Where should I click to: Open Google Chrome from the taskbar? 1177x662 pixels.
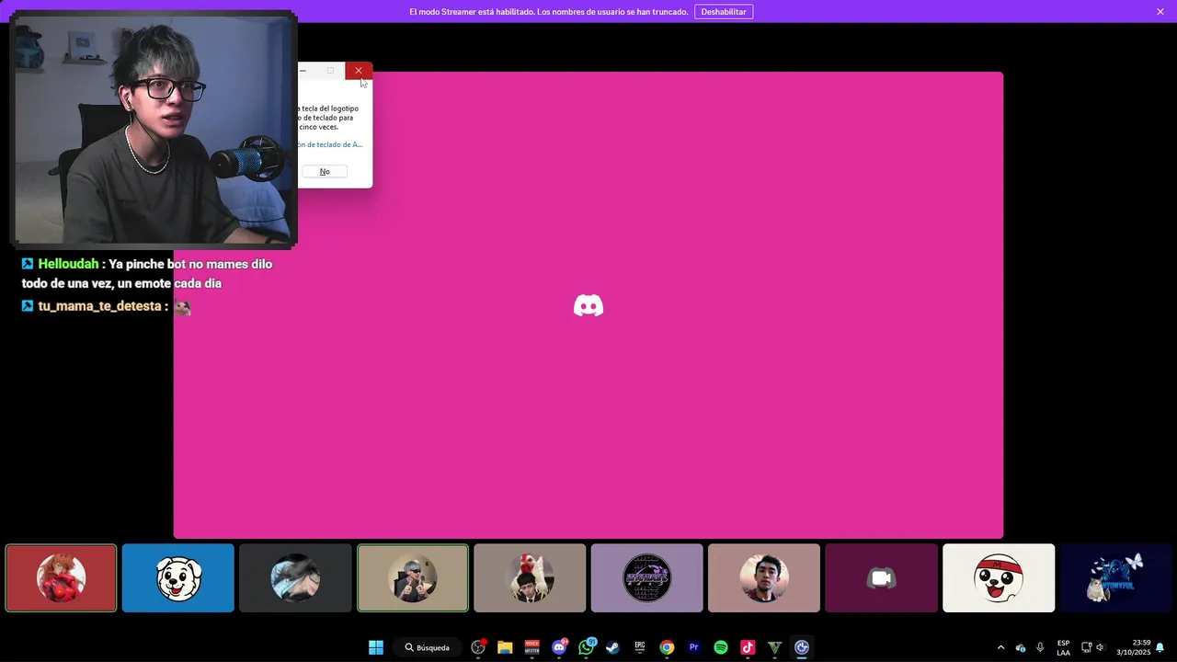(x=667, y=647)
